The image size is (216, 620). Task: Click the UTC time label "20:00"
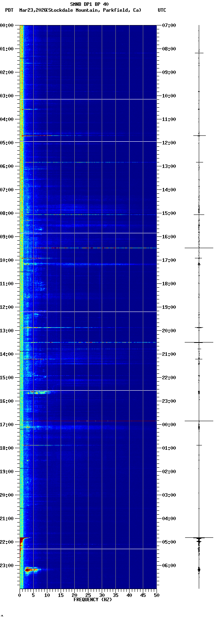(x=169, y=331)
